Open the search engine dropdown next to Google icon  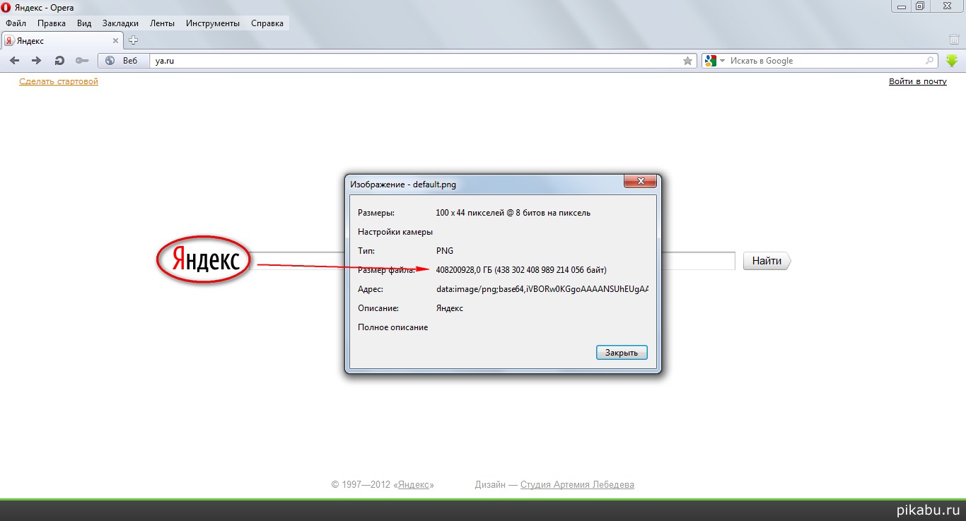pyautogui.click(x=722, y=61)
